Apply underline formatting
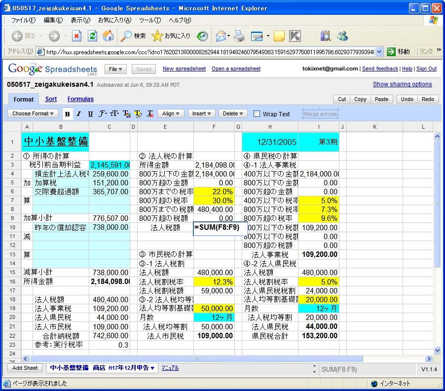This screenshot has width=445, height=391. [x=90, y=114]
